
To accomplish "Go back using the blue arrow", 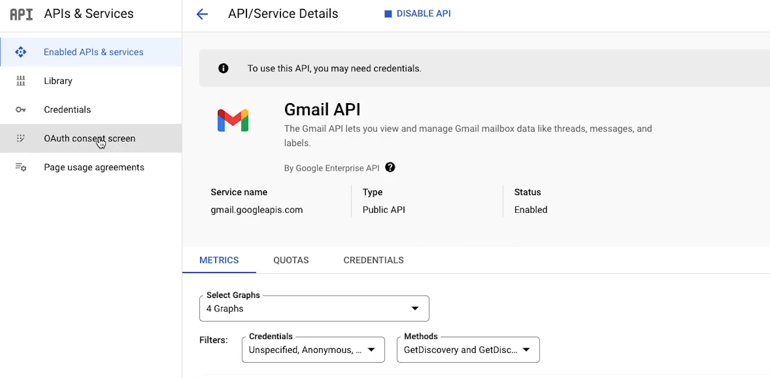I will click(x=202, y=14).
